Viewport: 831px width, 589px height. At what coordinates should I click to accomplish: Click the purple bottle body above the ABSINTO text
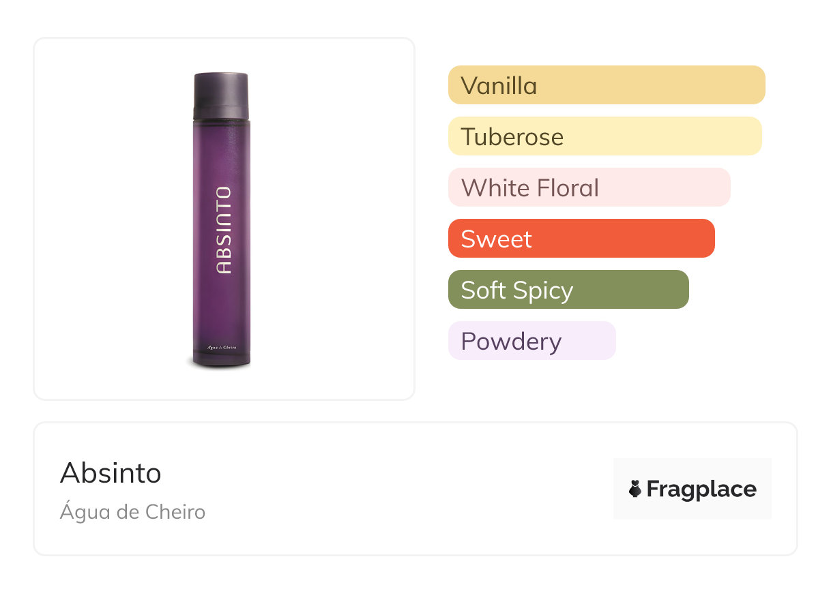[x=221, y=152]
